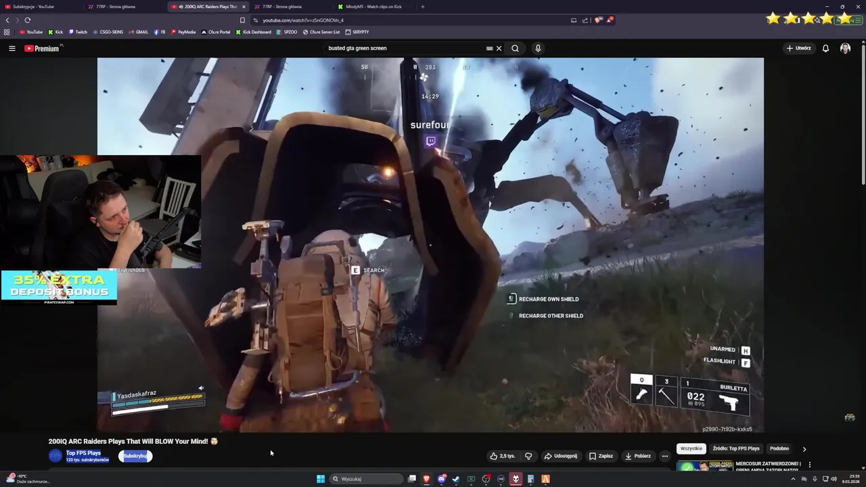Open the GMAIL bookmark
This screenshot has height=487, width=866.
[x=139, y=32]
